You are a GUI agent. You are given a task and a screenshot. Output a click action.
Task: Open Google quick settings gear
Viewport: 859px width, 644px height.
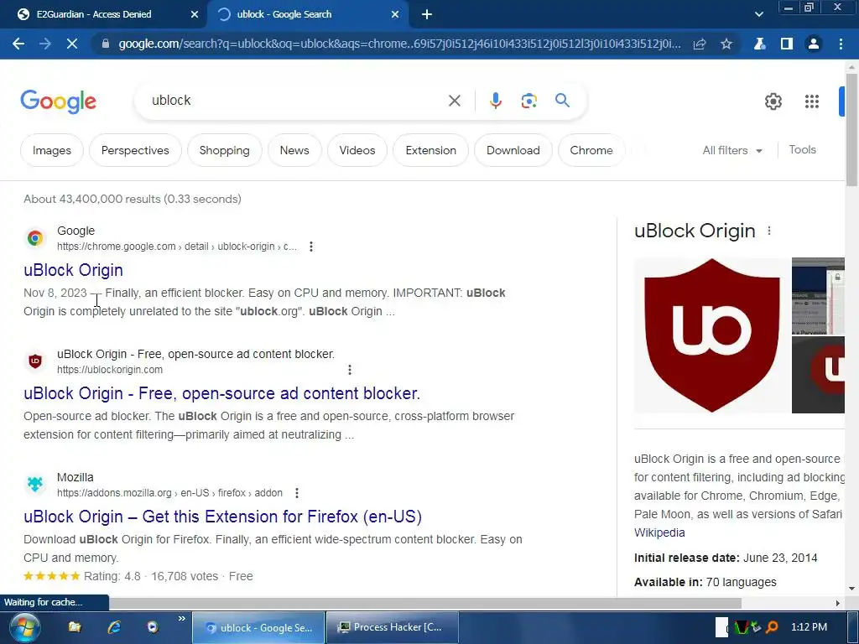click(x=773, y=101)
